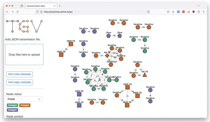The height and width of the screenshot is (122, 210).
Task: Close the jodyphelan.github.io tab
Action: [x=54, y=6]
